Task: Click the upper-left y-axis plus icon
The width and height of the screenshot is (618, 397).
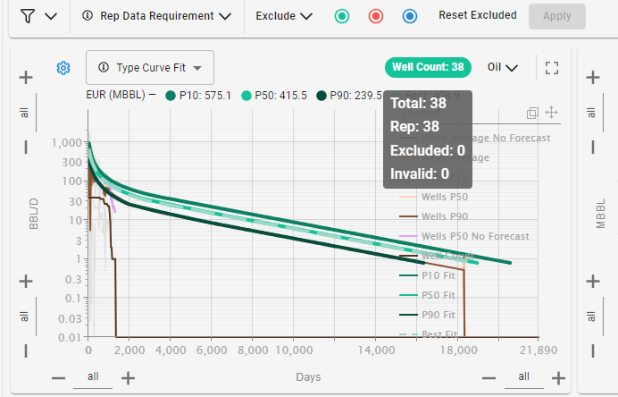Action: [x=26, y=78]
